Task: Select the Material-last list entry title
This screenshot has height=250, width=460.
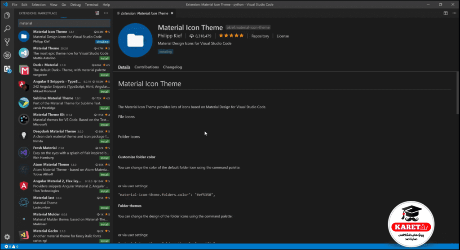Action: (44, 198)
